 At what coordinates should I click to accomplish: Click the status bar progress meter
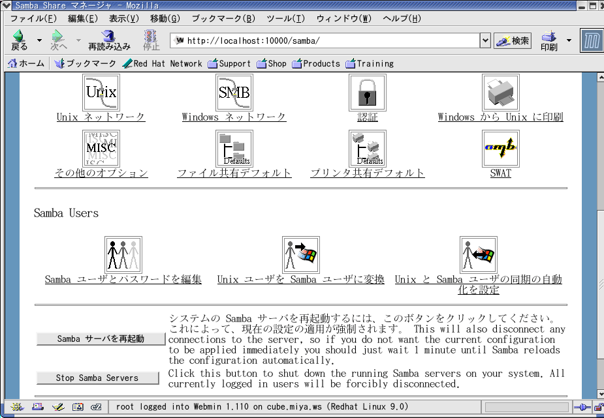[x=526, y=407]
